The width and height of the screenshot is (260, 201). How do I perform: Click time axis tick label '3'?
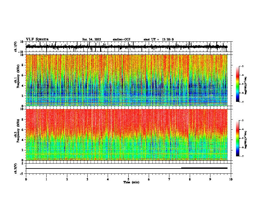pyautogui.click(x=87, y=179)
